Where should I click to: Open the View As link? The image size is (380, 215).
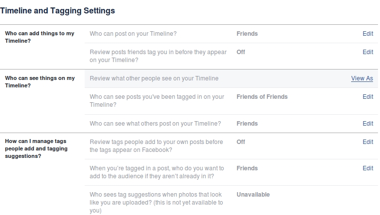pos(362,78)
